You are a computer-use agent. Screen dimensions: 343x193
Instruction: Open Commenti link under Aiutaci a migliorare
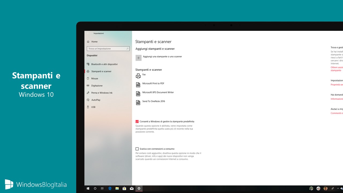337,113
